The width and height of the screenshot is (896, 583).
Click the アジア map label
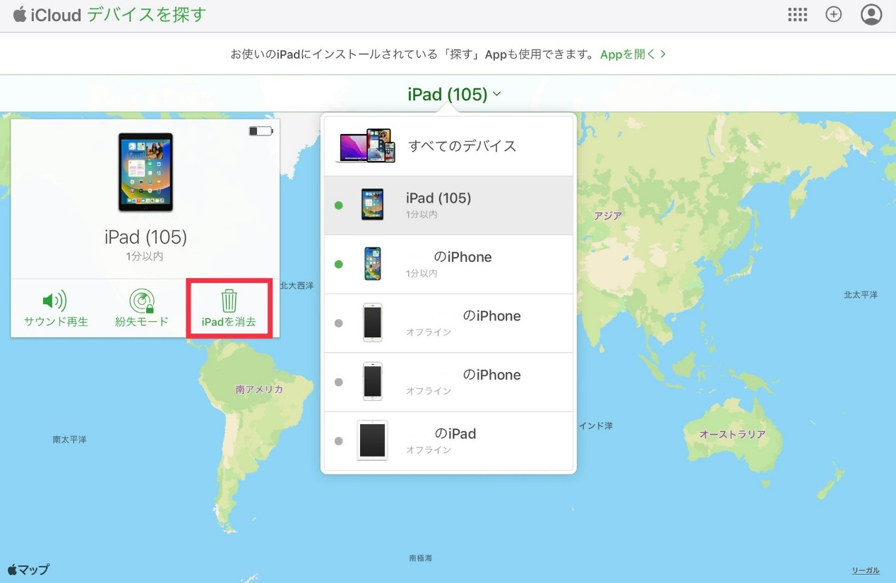(608, 216)
